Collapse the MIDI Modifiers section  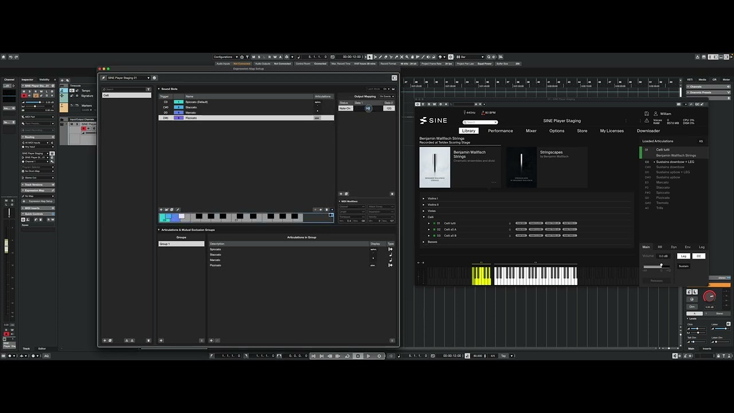tap(339, 201)
